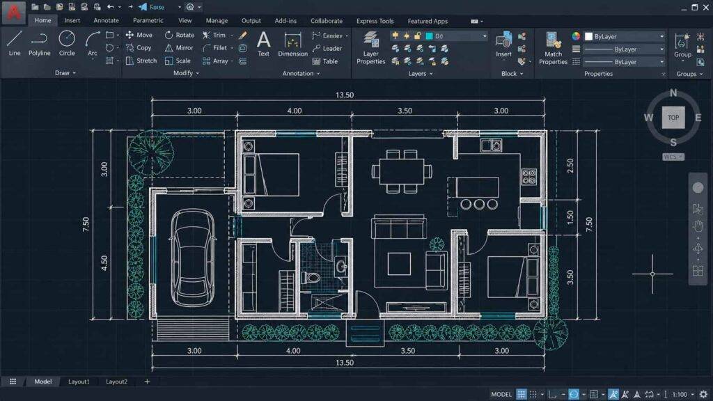Select the Polyline tool

tap(39, 44)
